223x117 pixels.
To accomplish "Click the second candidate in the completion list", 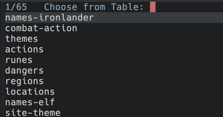I will coord(41,28).
